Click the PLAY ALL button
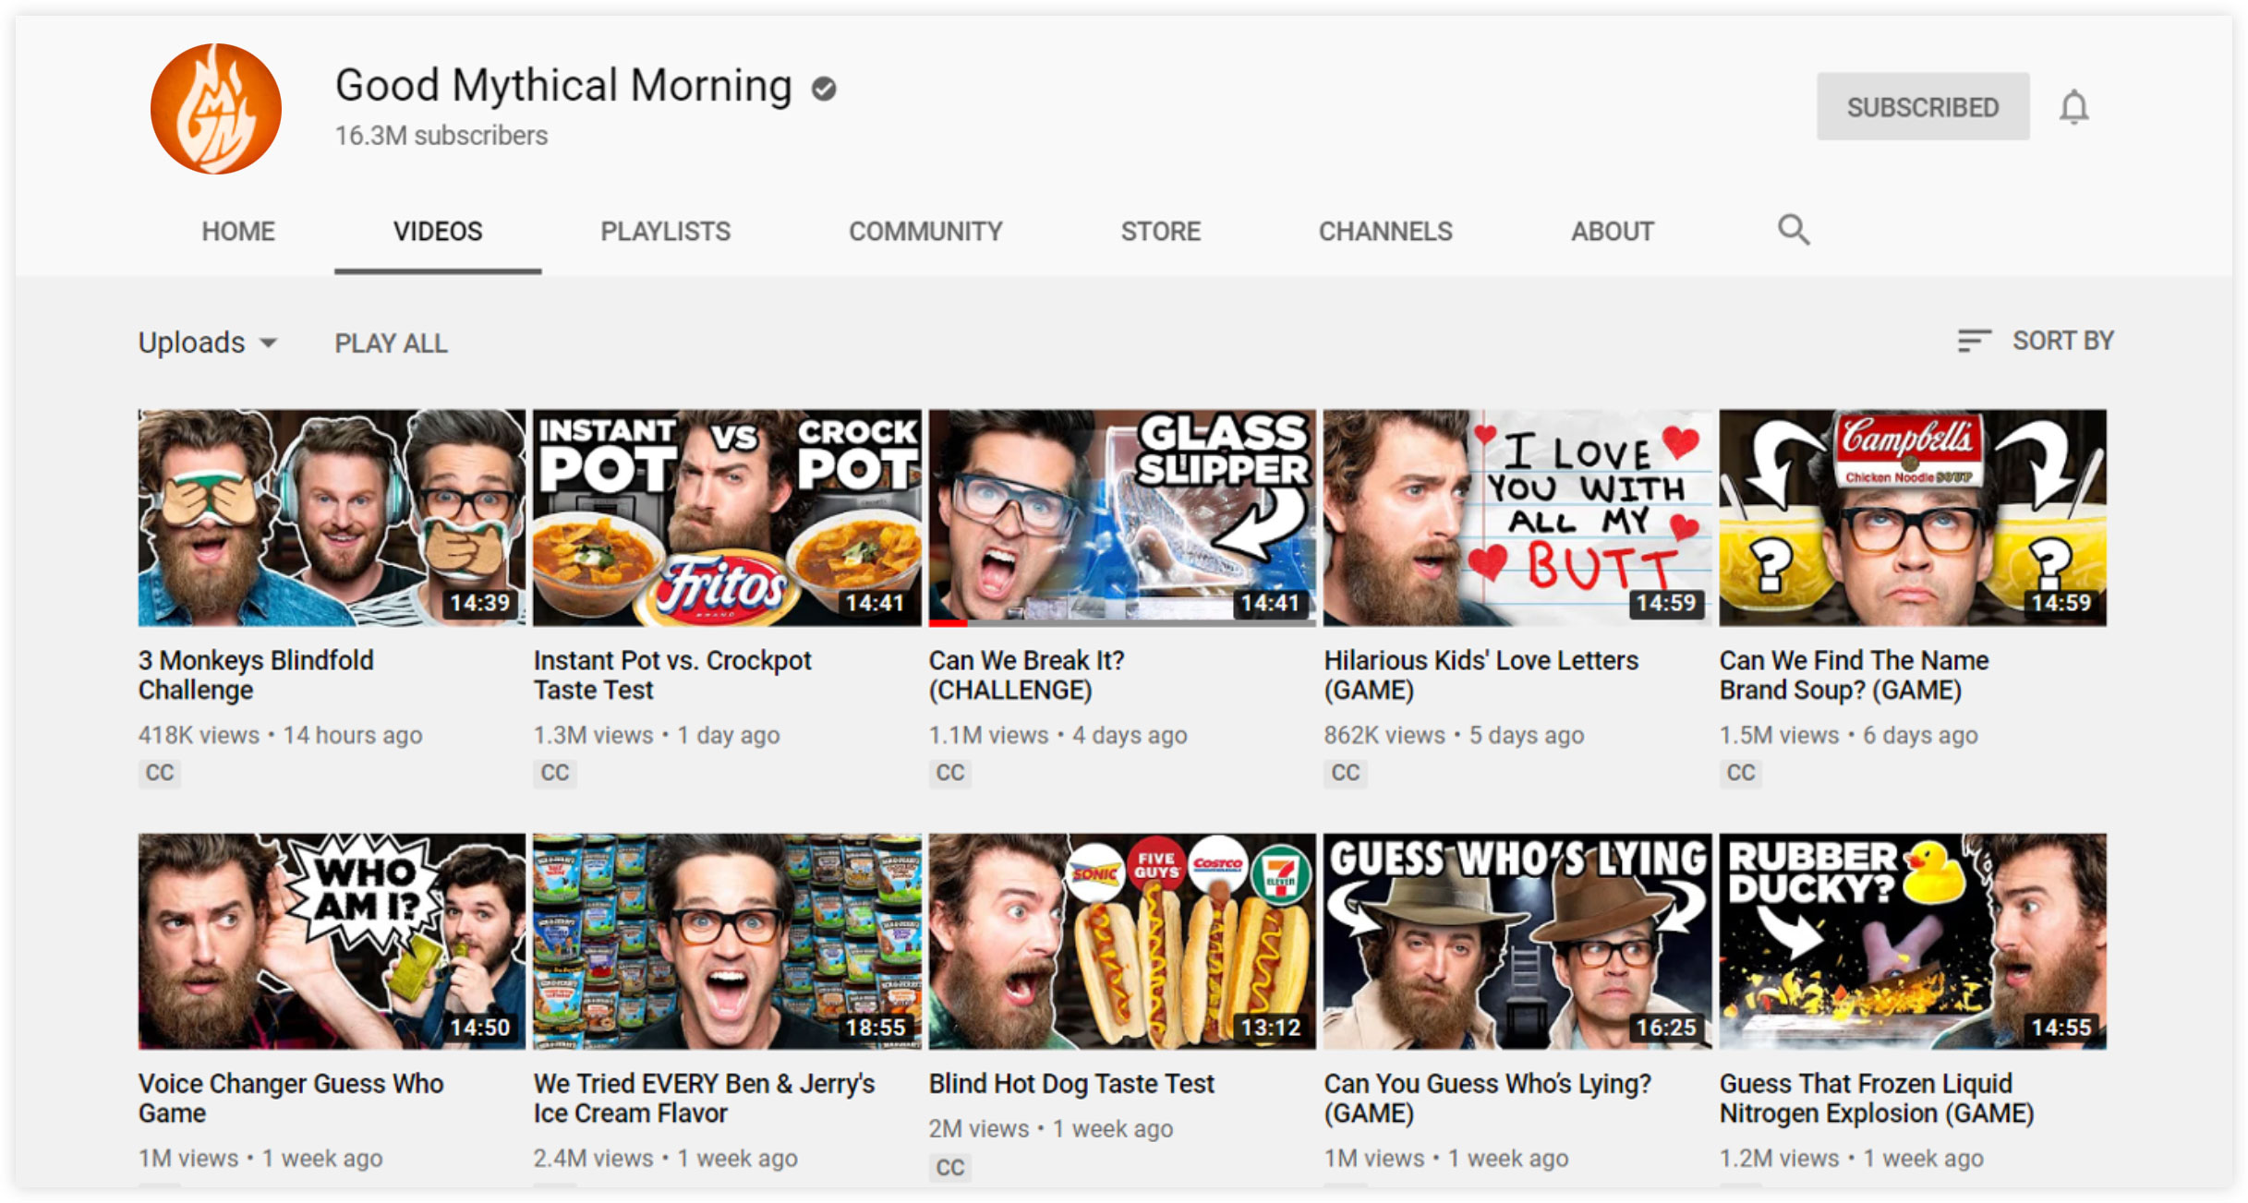The image size is (2248, 1203). tap(391, 343)
